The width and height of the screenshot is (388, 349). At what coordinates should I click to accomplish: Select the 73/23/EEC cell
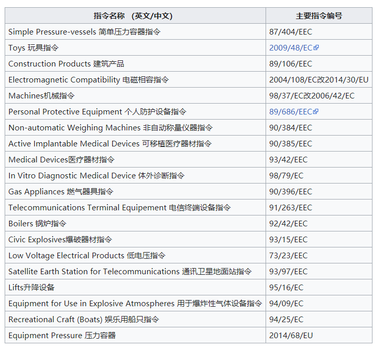[x=319, y=255]
